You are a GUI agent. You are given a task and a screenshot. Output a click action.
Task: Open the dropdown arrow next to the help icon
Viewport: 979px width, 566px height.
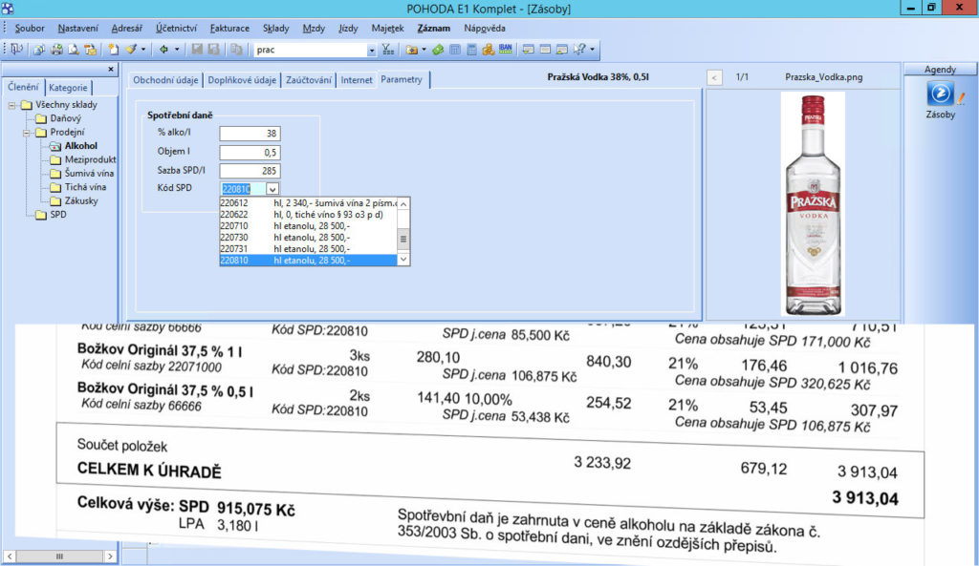coord(592,50)
